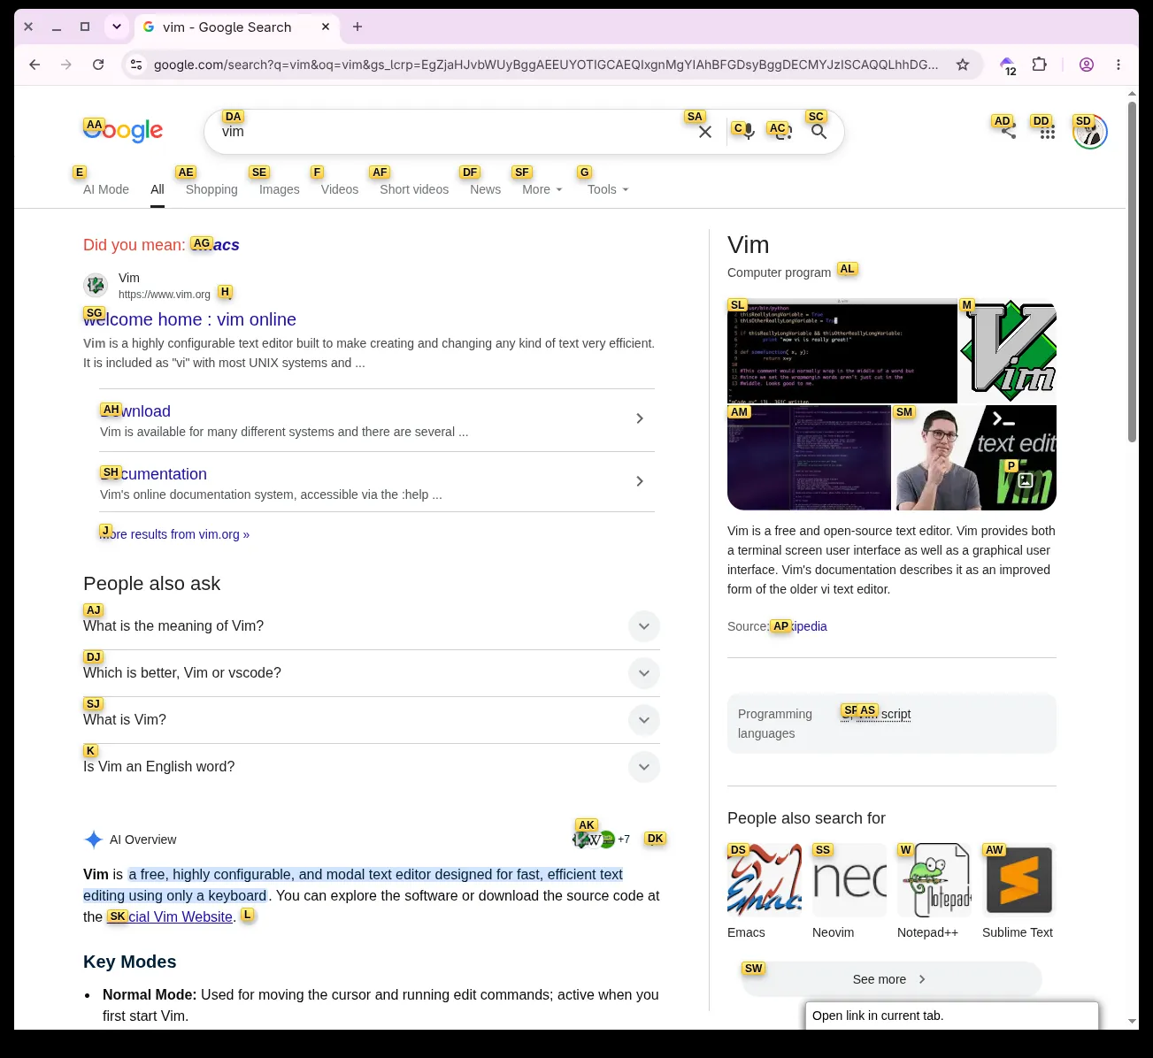Open the Tools dropdown
This screenshot has width=1153, height=1058.
(x=608, y=189)
